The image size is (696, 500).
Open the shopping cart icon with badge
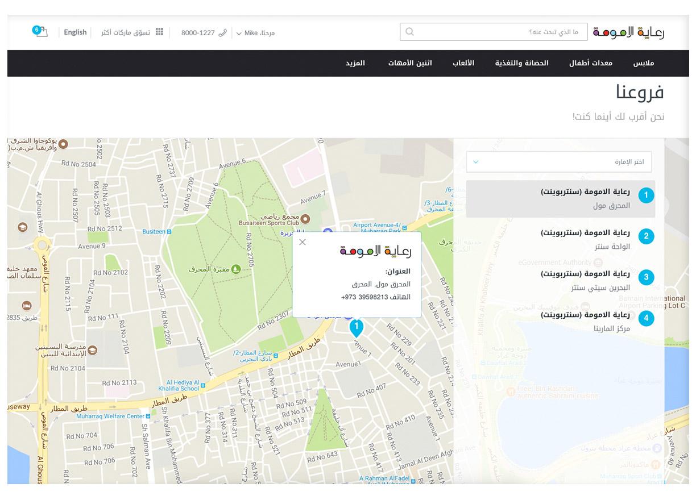(x=40, y=31)
